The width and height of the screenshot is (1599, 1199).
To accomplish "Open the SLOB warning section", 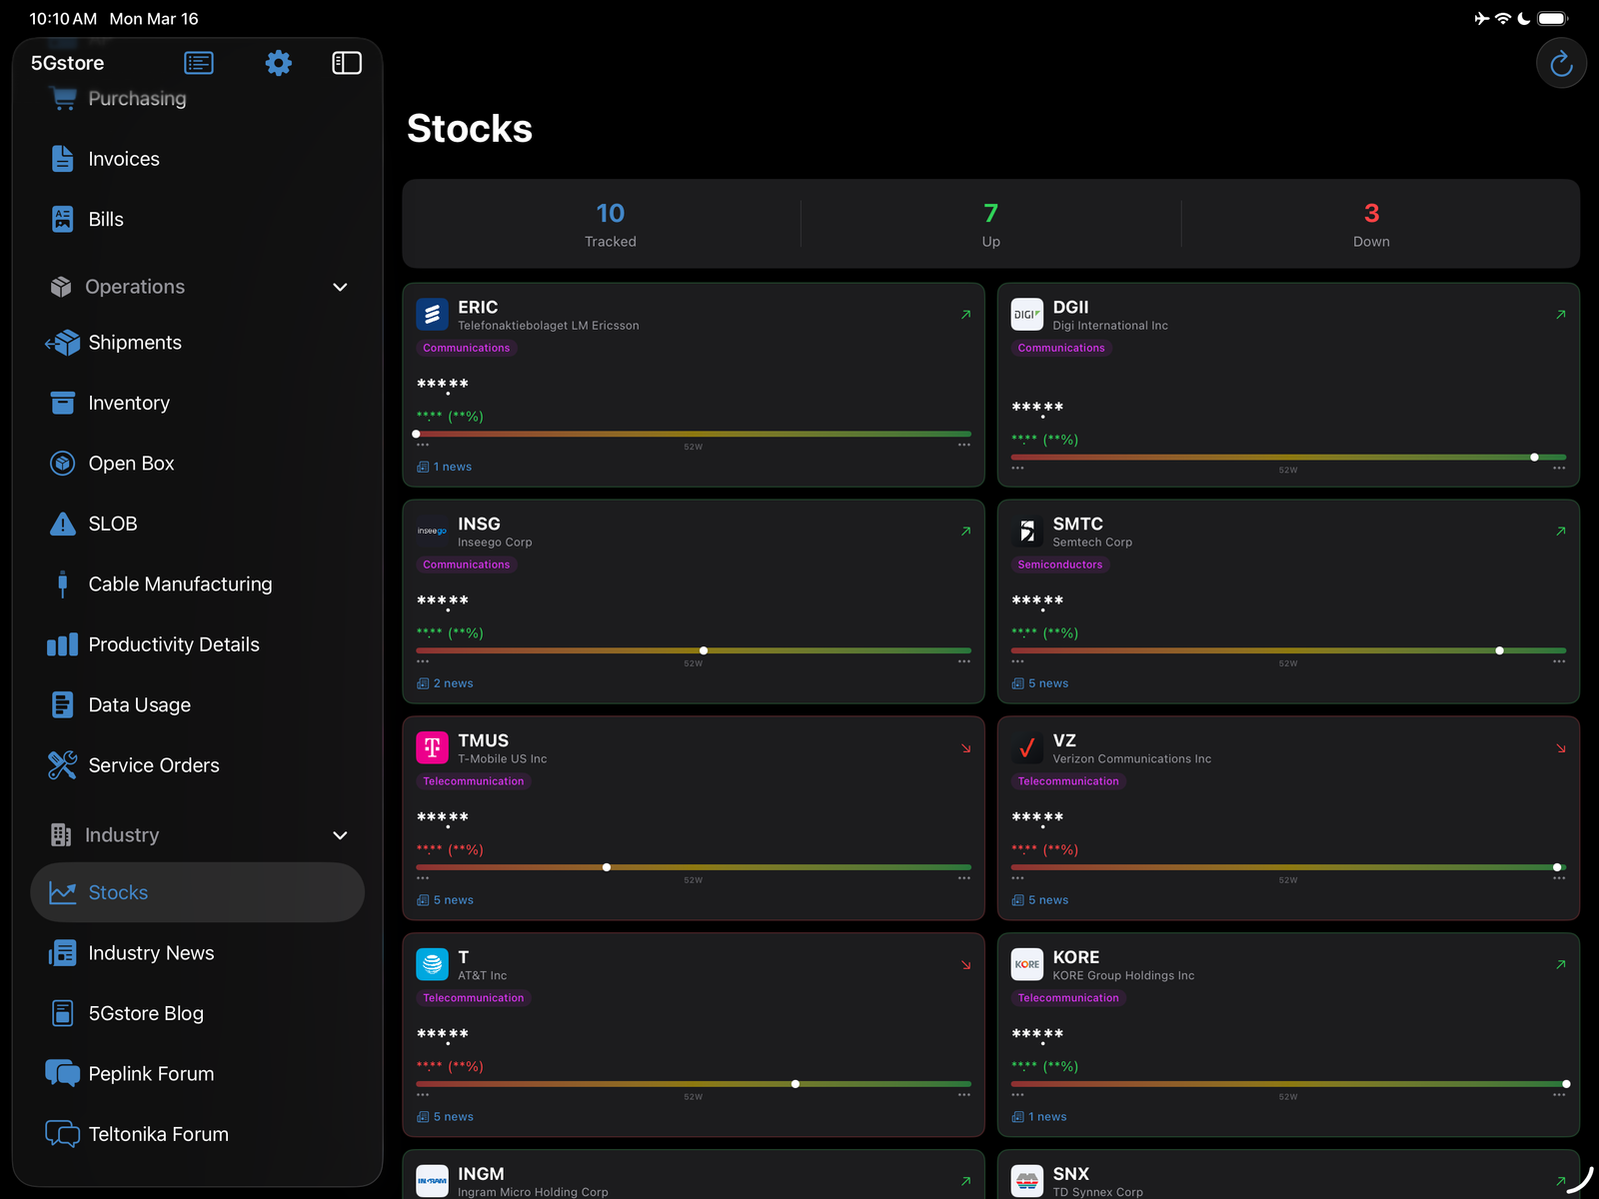I will (113, 523).
